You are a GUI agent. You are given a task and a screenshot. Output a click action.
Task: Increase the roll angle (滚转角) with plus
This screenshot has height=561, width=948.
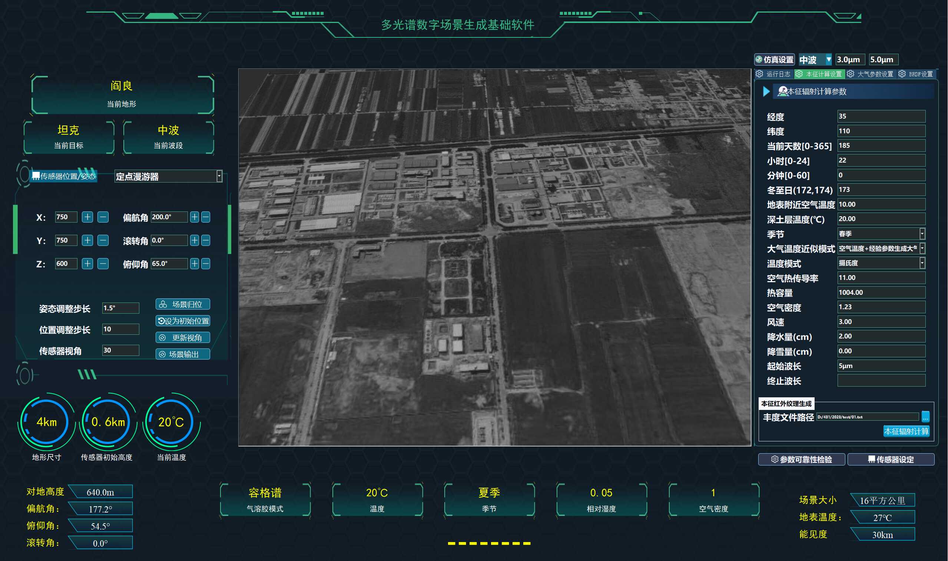tap(195, 240)
